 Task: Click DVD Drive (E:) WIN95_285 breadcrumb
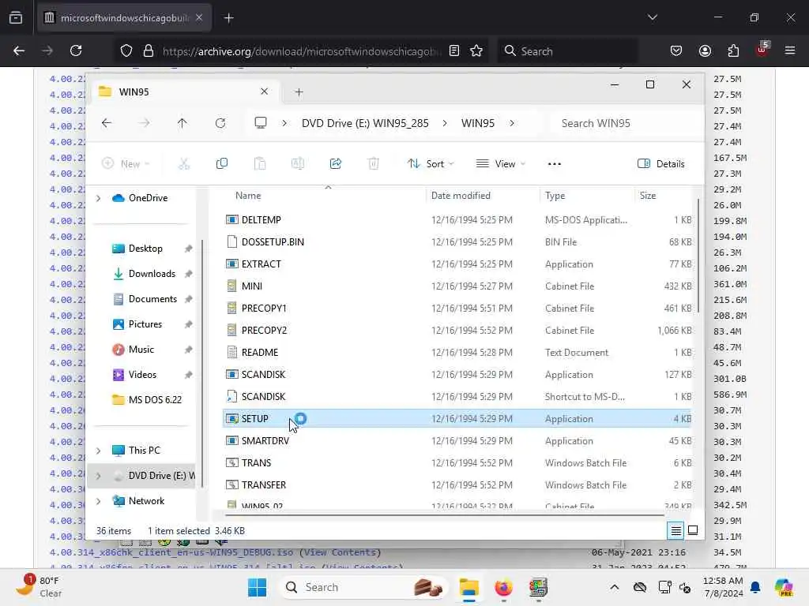(x=365, y=123)
